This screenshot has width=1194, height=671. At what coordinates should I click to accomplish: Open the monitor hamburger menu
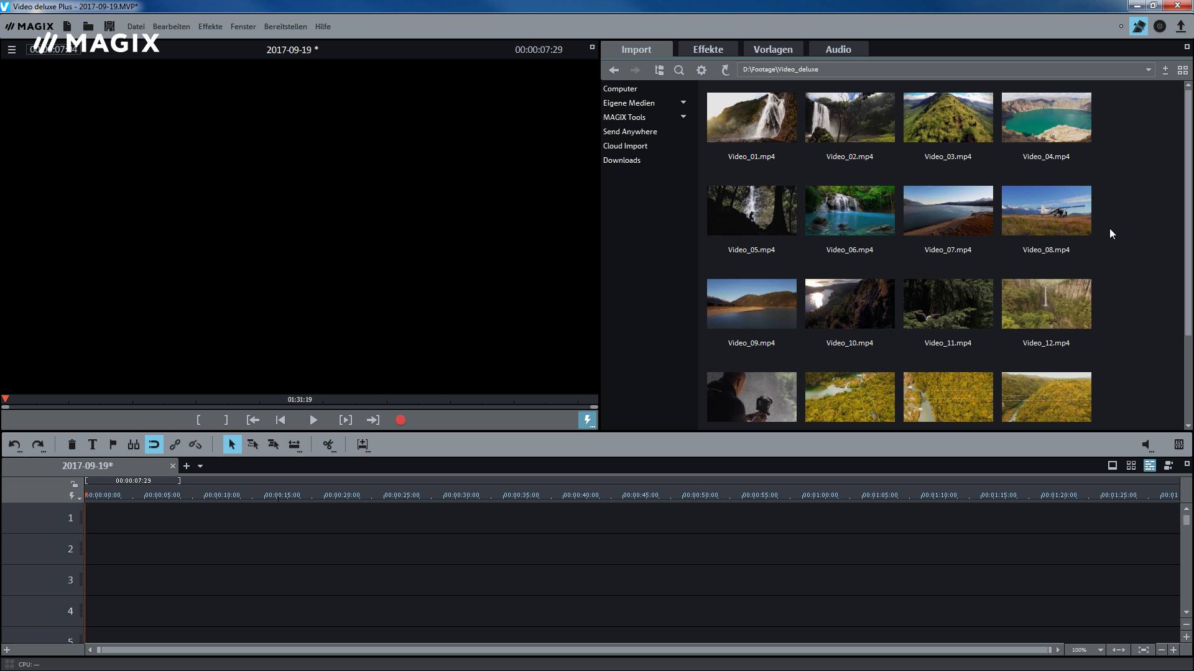tap(12, 50)
